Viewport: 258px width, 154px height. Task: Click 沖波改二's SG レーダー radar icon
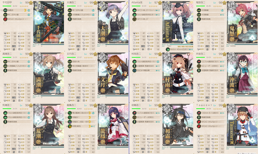(x=199, y=66)
